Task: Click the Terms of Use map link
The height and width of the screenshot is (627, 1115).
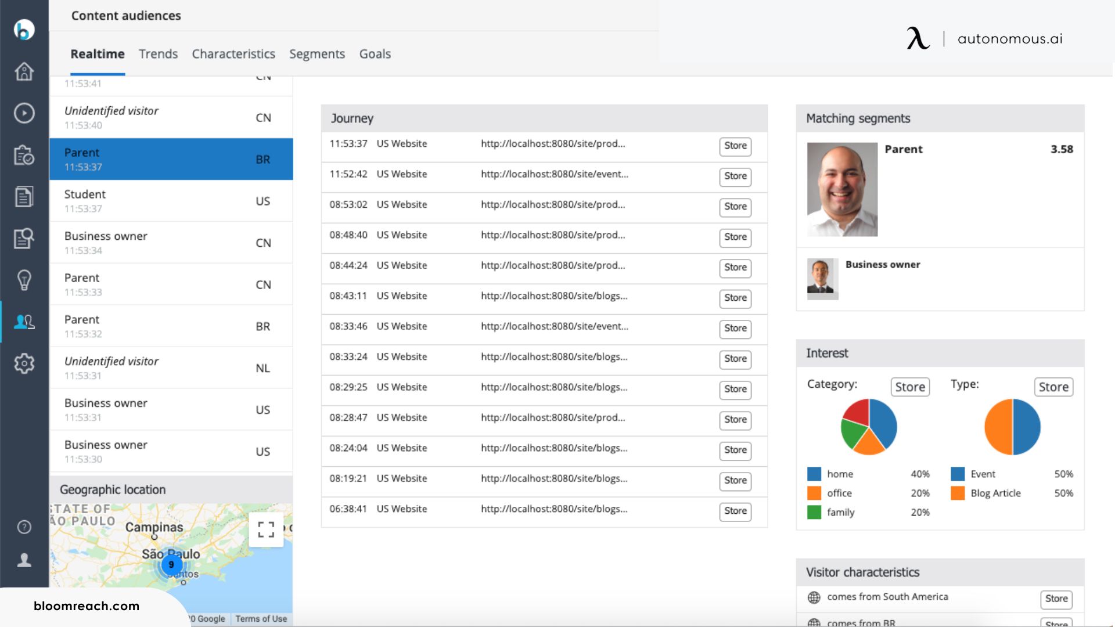Action: tap(261, 619)
